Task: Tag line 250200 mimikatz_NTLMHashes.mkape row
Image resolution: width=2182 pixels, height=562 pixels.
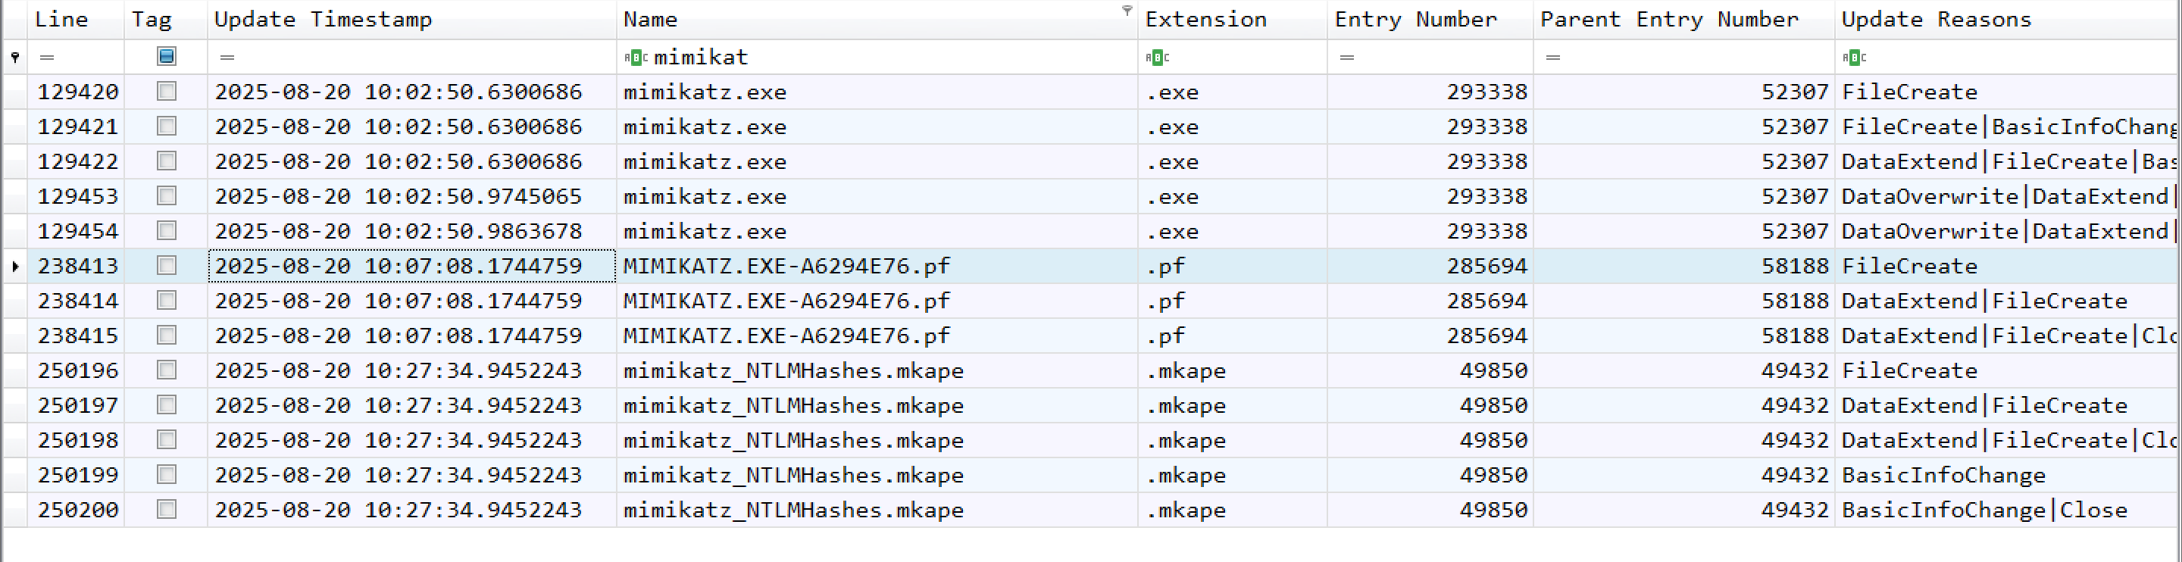Action: point(167,510)
